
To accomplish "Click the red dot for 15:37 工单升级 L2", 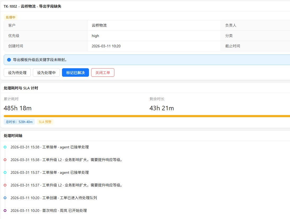I will tap(5, 185).
